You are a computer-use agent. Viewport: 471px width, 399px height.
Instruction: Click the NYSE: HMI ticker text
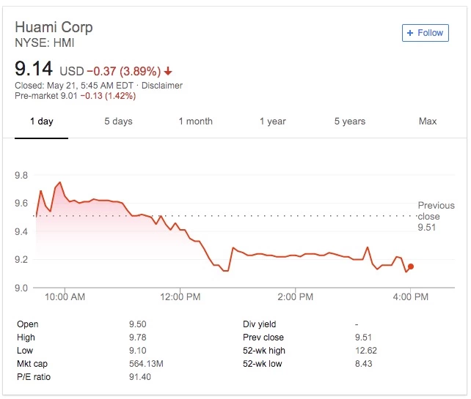coord(45,43)
